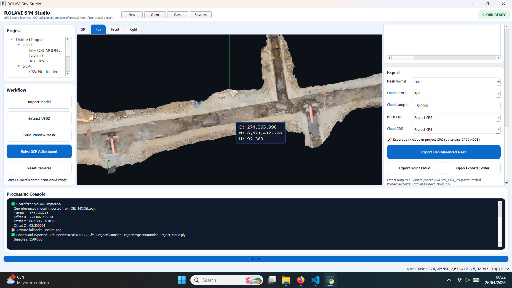Click Export Georeferenced Mesh button

point(444,152)
